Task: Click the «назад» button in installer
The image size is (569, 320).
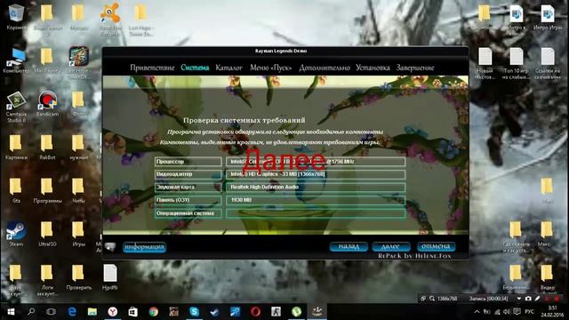Action: tap(349, 247)
